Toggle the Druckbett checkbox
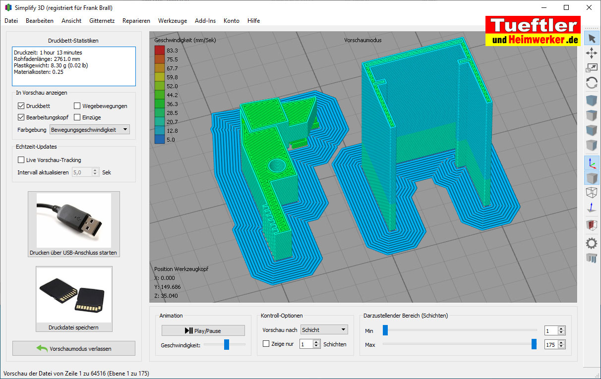This screenshot has width=601, height=379. click(21, 106)
